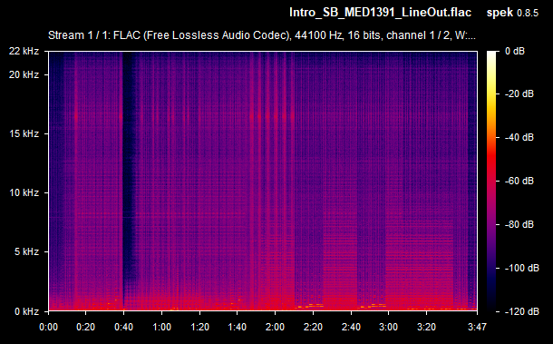Image resolution: width=553 pixels, height=344 pixels.
Task: Click the 5 kHz frequency label
Action: click(x=26, y=251)
